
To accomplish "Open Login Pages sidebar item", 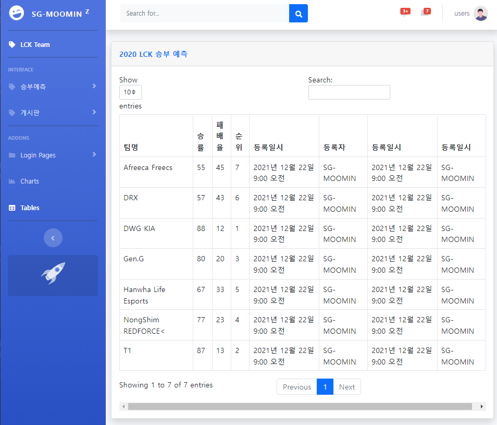I will tap(53, 155).
